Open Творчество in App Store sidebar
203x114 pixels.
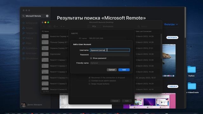[30, 33]
